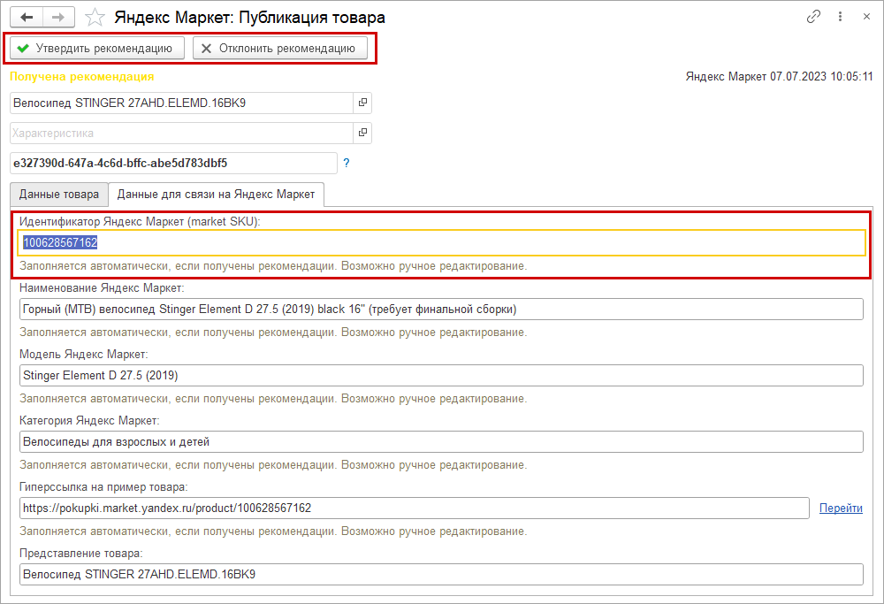Image resolution: width=884 pixels, height=604 pixels.
Task: Click the Гиперссылка на пример товара label
Action: click(x=103, y=486)
